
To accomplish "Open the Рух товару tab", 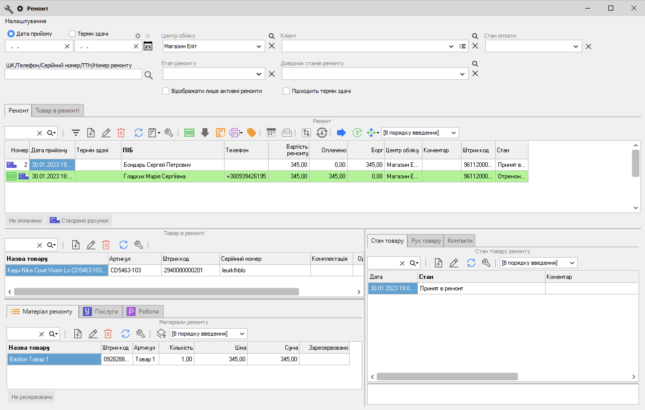I will (x=426, y=241).
